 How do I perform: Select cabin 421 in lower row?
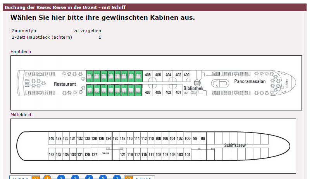[x=103, y=91]
